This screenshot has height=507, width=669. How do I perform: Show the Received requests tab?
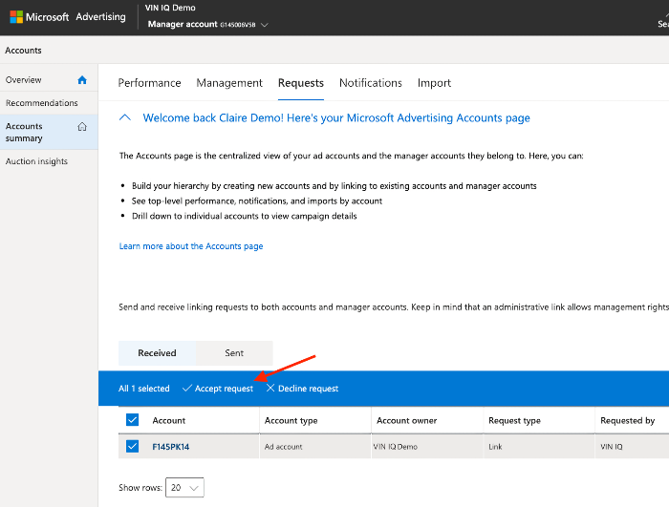click(157, 353)
